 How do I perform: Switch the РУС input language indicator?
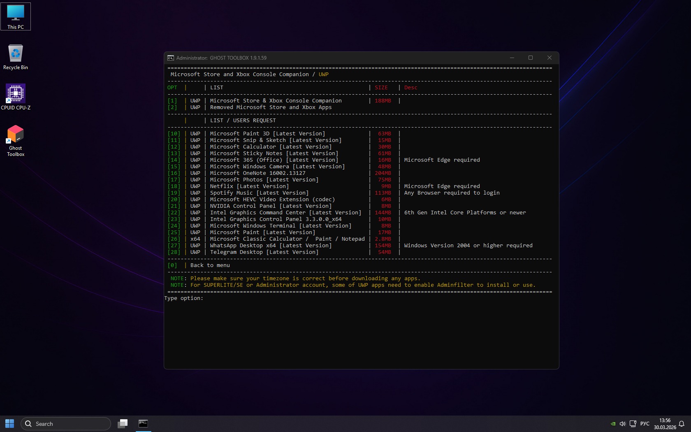(645, 424)
